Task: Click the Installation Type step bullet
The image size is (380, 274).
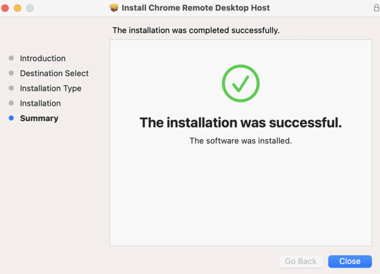Action: click(x=11, y=88)
